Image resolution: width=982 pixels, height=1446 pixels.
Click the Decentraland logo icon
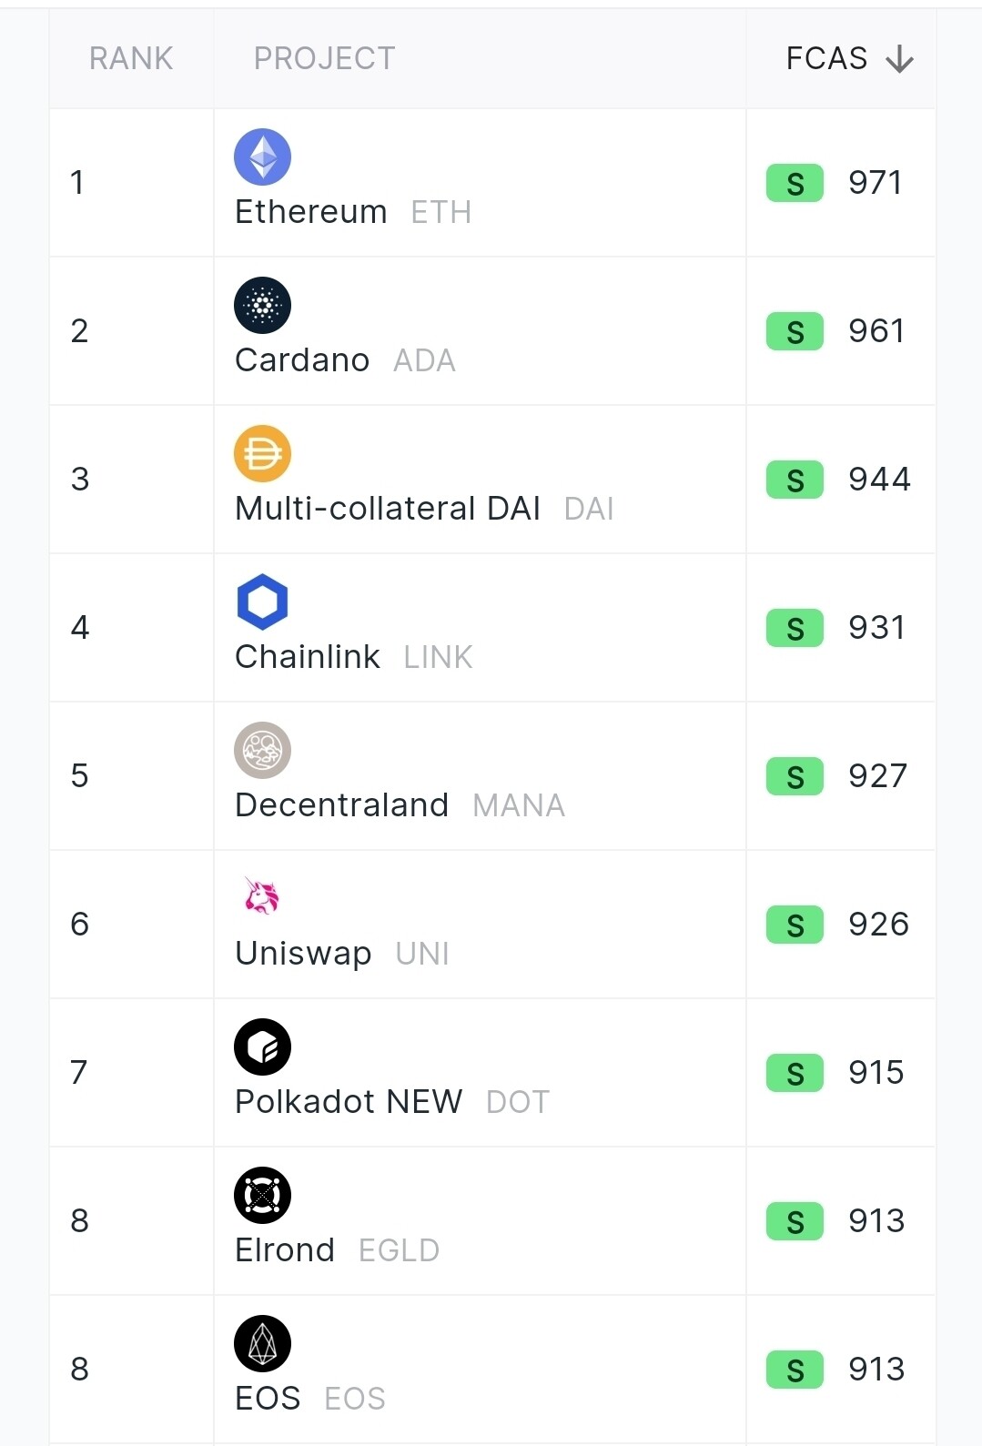click(x=262, y=750)
